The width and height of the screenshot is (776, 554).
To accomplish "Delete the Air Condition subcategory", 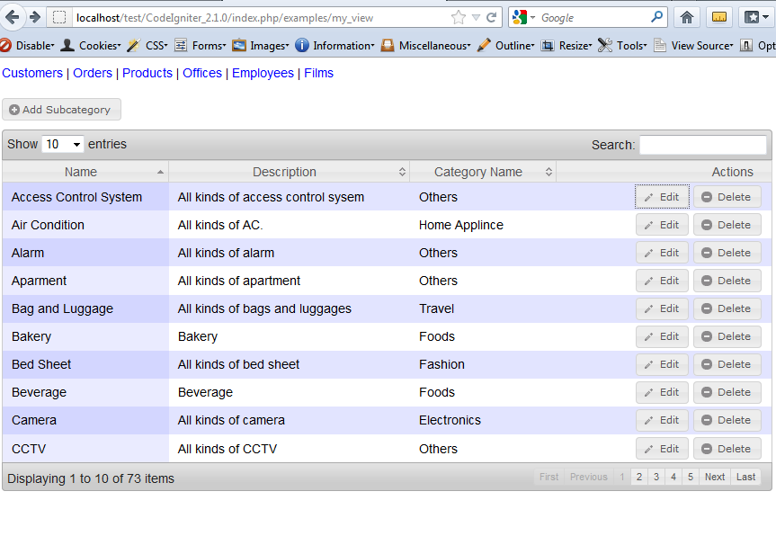I will point(727,225).
